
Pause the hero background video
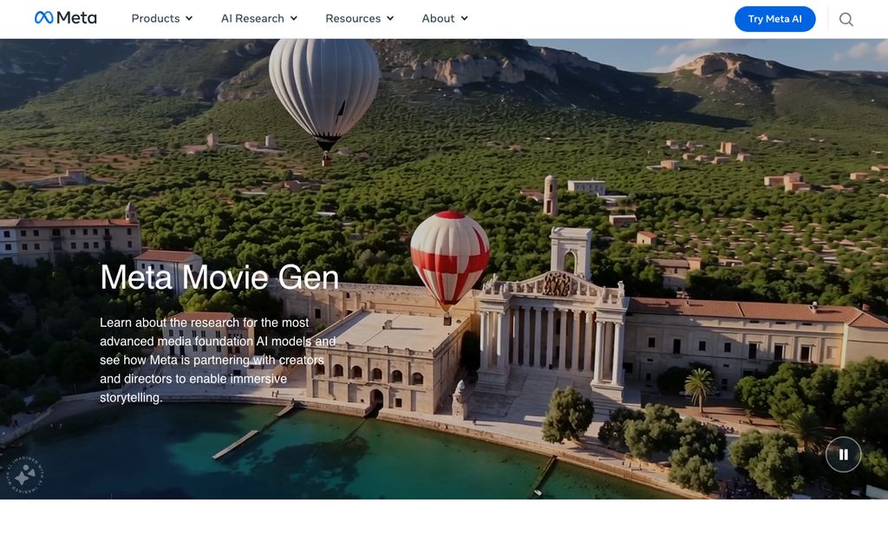click(x=843, y=454)
